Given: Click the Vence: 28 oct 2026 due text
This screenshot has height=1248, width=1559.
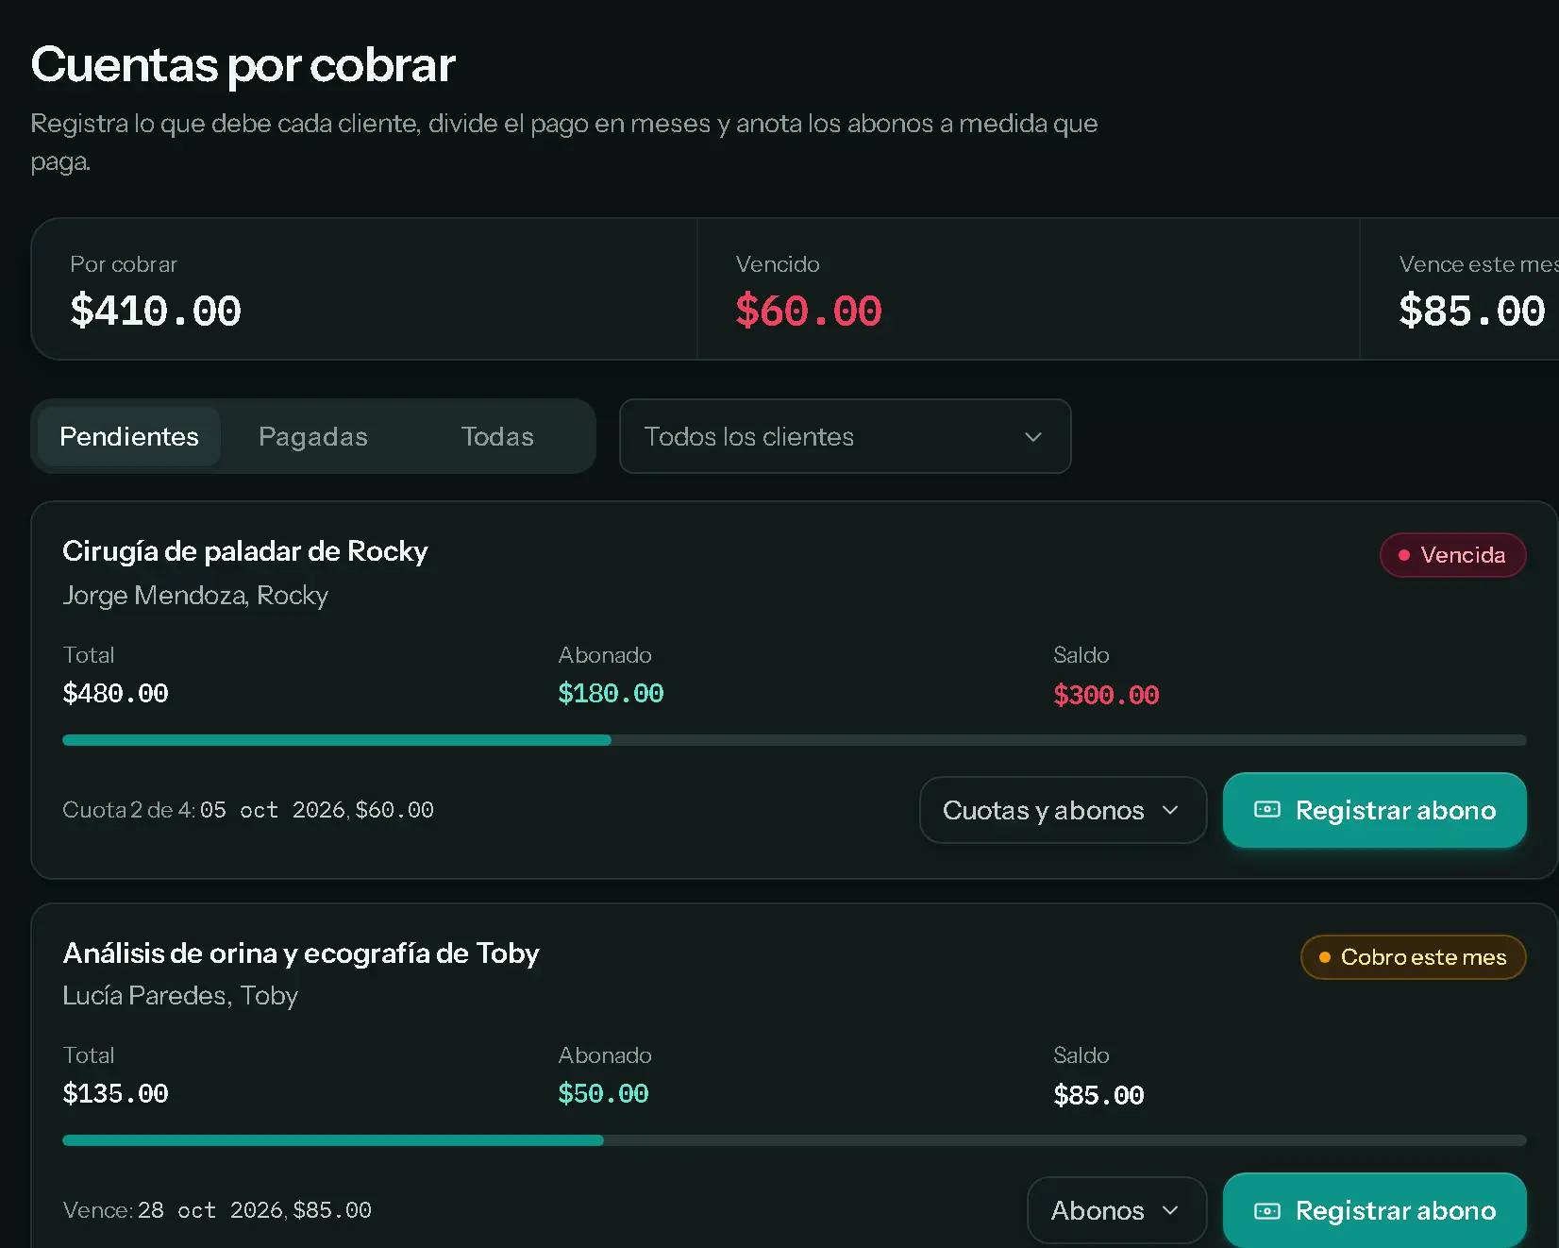Looking at the screenshot, I should click(217, 1210).
